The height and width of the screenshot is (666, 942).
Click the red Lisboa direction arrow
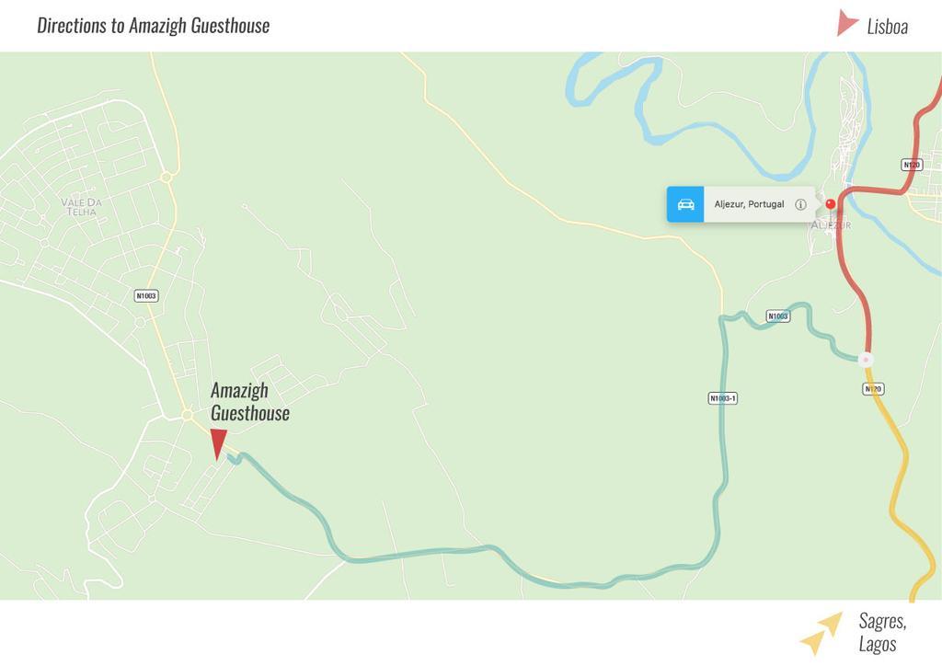point(846,23)
